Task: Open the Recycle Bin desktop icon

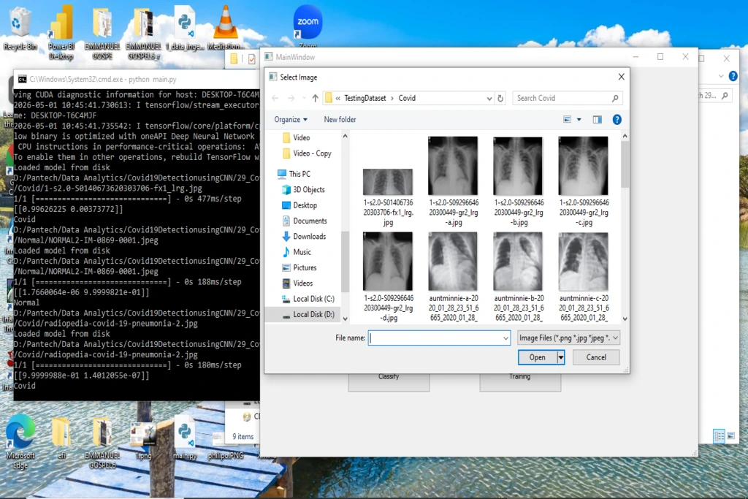Action: tap(20, 28)
